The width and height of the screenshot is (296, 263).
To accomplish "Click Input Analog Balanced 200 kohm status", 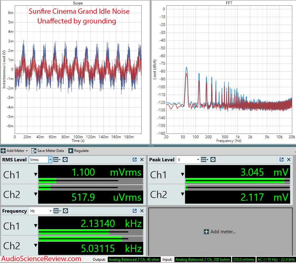I will point(203,260).
